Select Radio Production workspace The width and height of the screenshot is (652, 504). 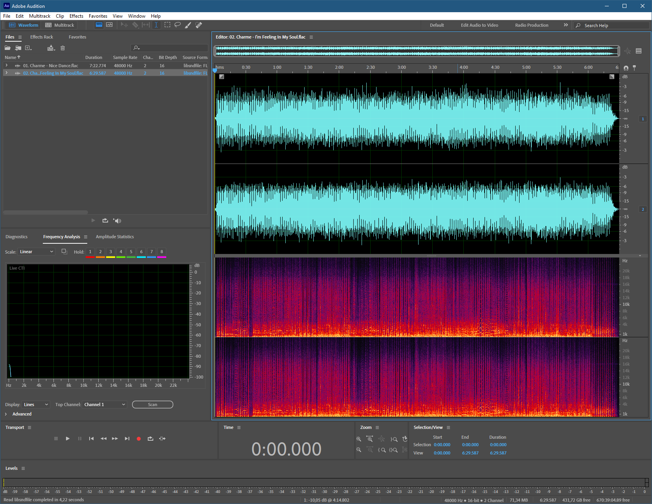click(532, 25)
